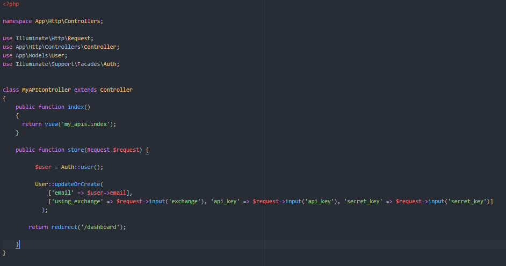Viewport: 506px width, 266px height.
Task: Click string 'using_exchange' array key
Action: 77,201
